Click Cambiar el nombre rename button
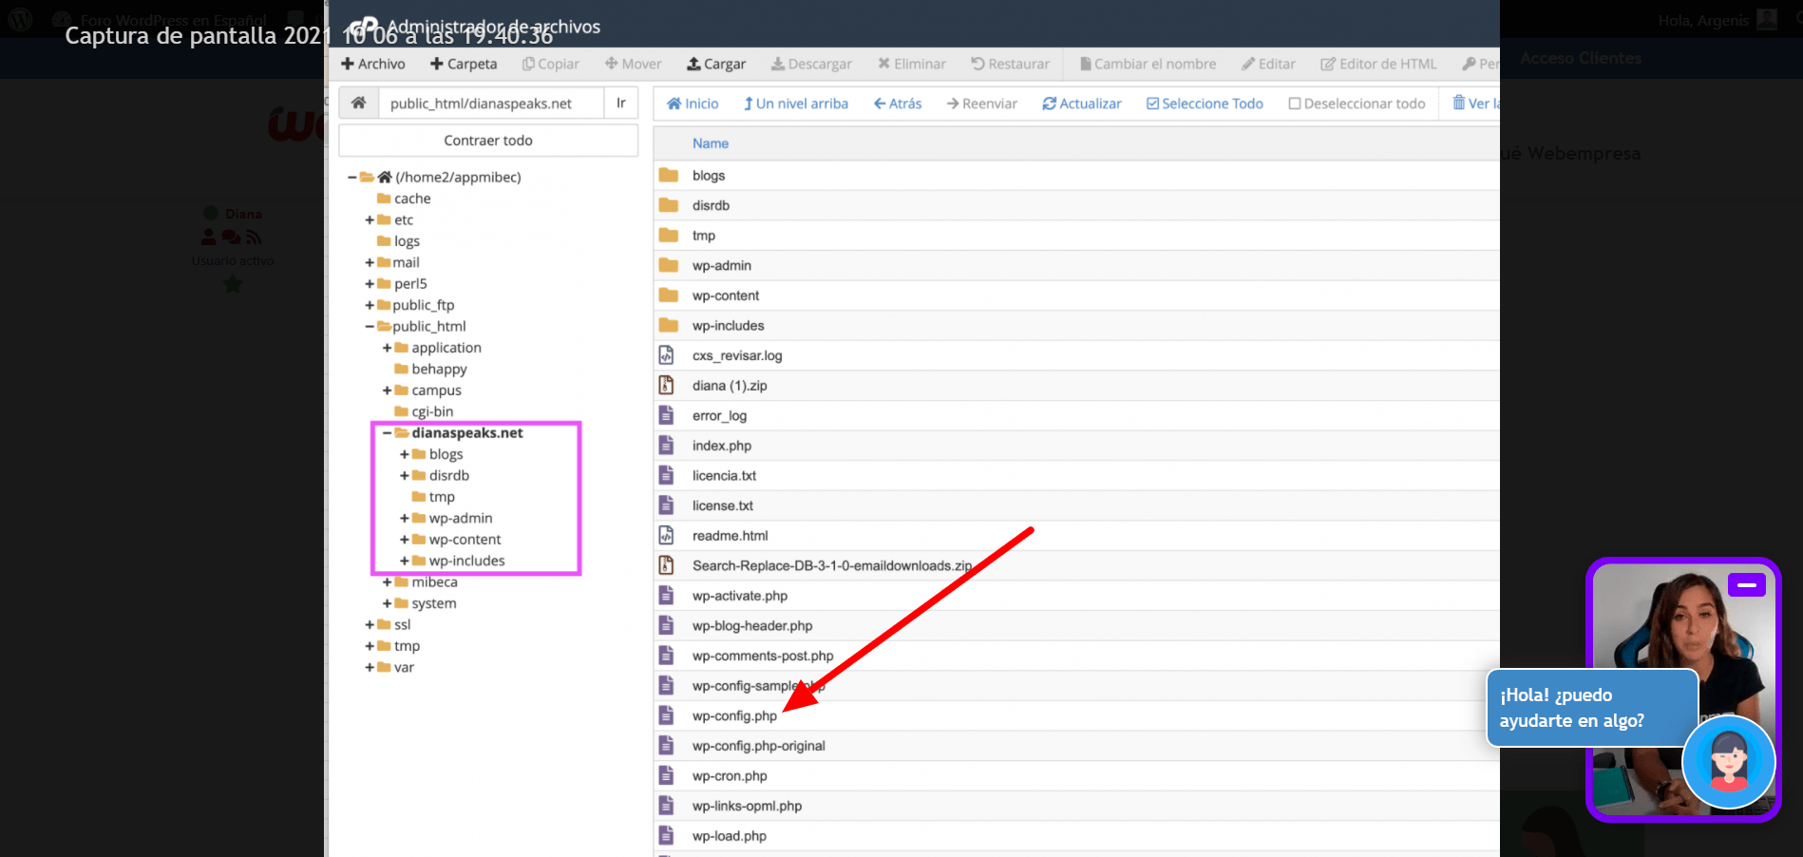The width and height of the screenshot is (1803, 857). coord(1148,64)
